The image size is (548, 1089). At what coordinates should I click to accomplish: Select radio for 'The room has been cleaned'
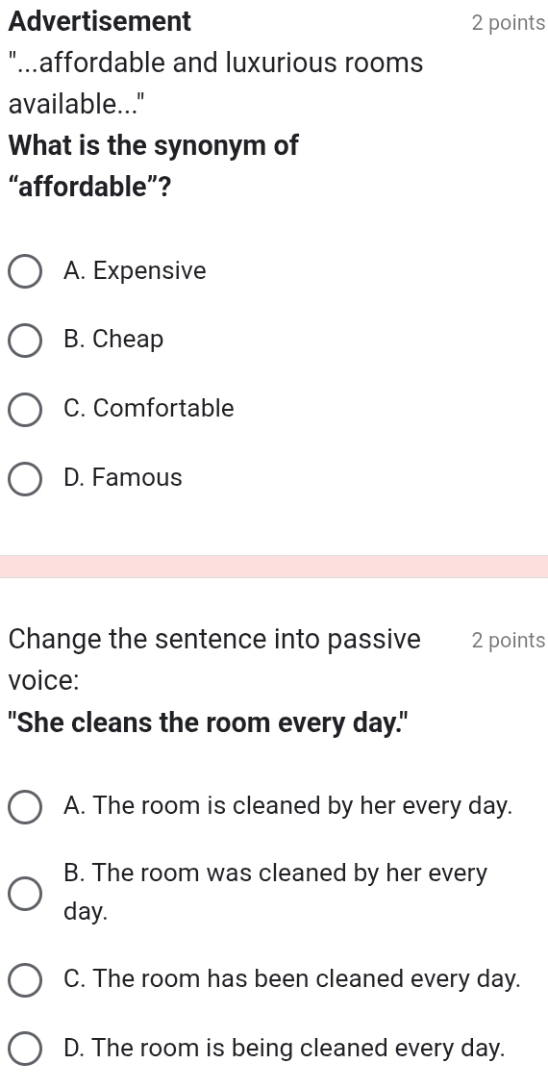coord(24,980)
